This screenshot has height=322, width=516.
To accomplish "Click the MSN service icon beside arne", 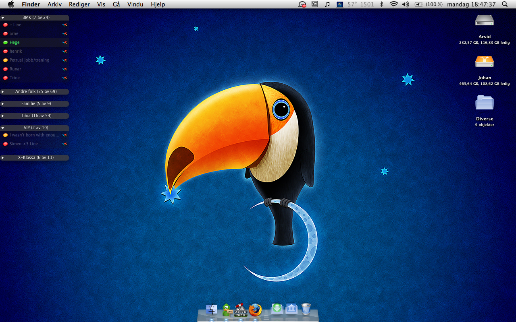I will click(x=64, y=33).
